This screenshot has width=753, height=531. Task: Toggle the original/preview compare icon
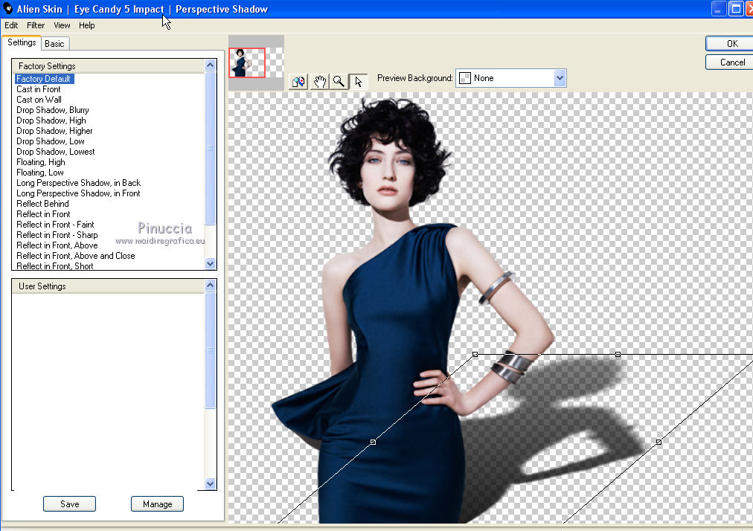coord(298,82)
